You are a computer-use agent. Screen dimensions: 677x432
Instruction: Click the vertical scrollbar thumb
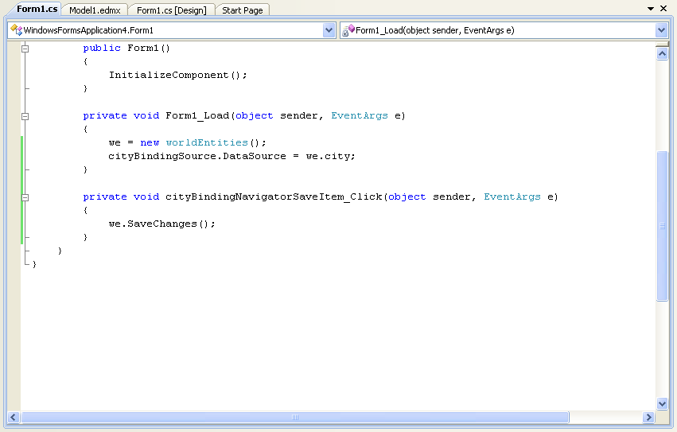[662, 226]
